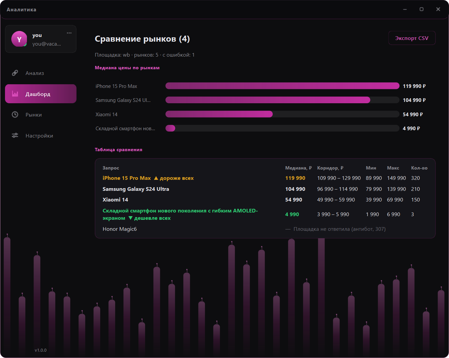Click the 104 990 ₽ chart value
This screenshot has width=449, height=358.
click(x=414, y=100)
